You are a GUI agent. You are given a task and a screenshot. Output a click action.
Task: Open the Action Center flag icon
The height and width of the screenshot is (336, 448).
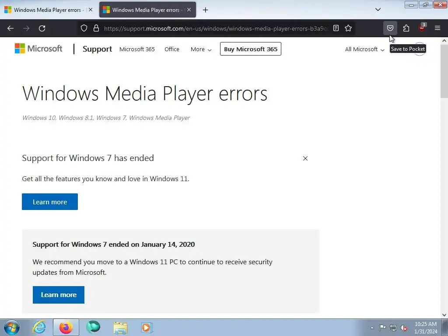click(382, 328)
